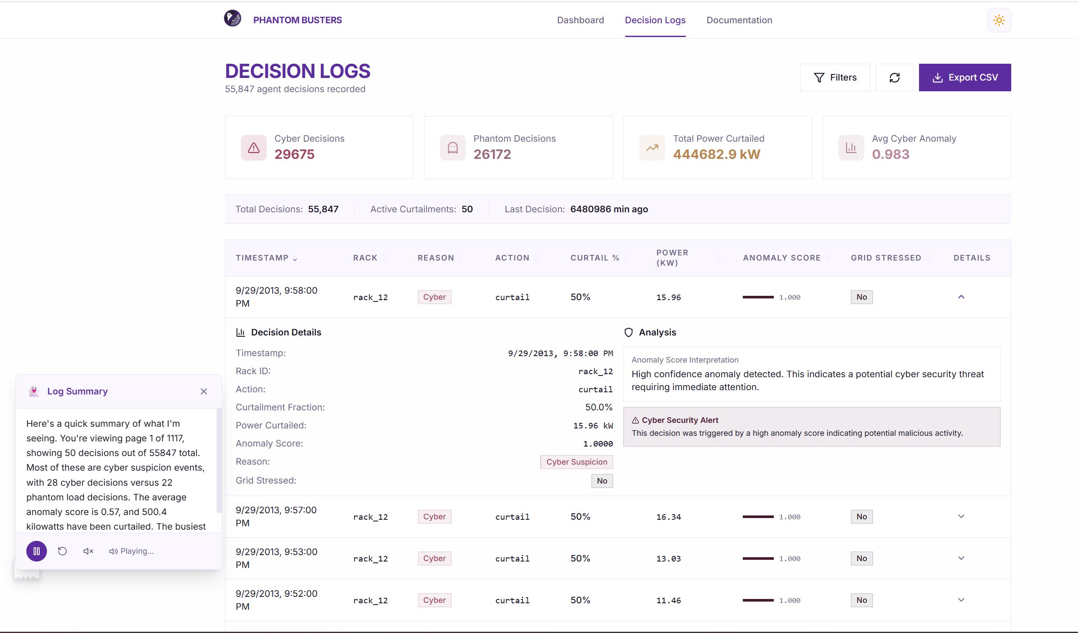This screenshot has height=633, width=1078.
Task: Click the refresh logs icon button
Action: tap(894, 78)
